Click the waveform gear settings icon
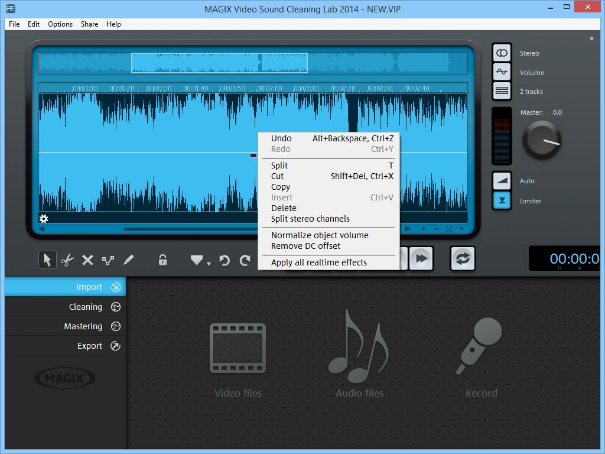 (x=44, y=219)
